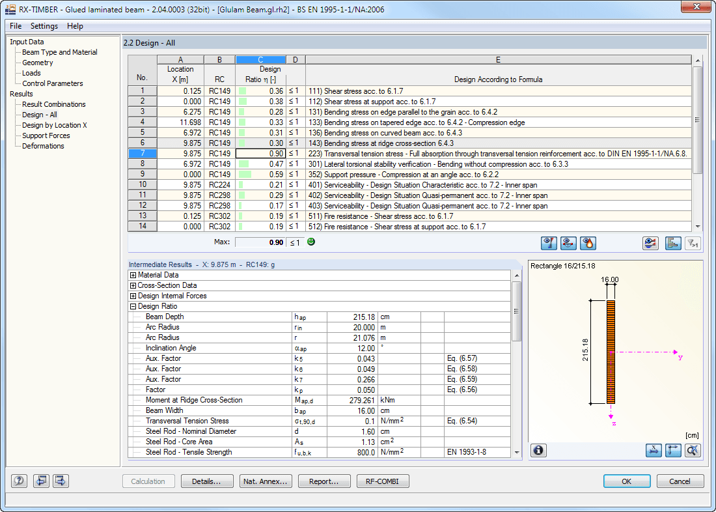The width and height of the screenshot is (716, 512).
Task: Activate the magnifier zoom icon in cross-section panel
Action: (x=693, y=449)
